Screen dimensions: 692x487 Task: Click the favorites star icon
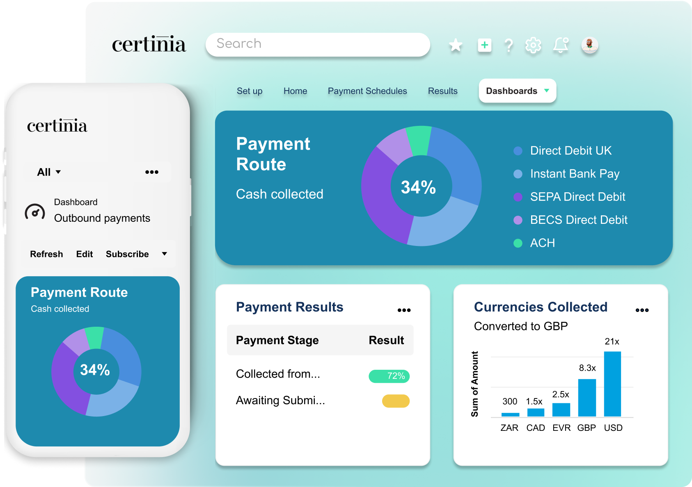tap(456, 45)
